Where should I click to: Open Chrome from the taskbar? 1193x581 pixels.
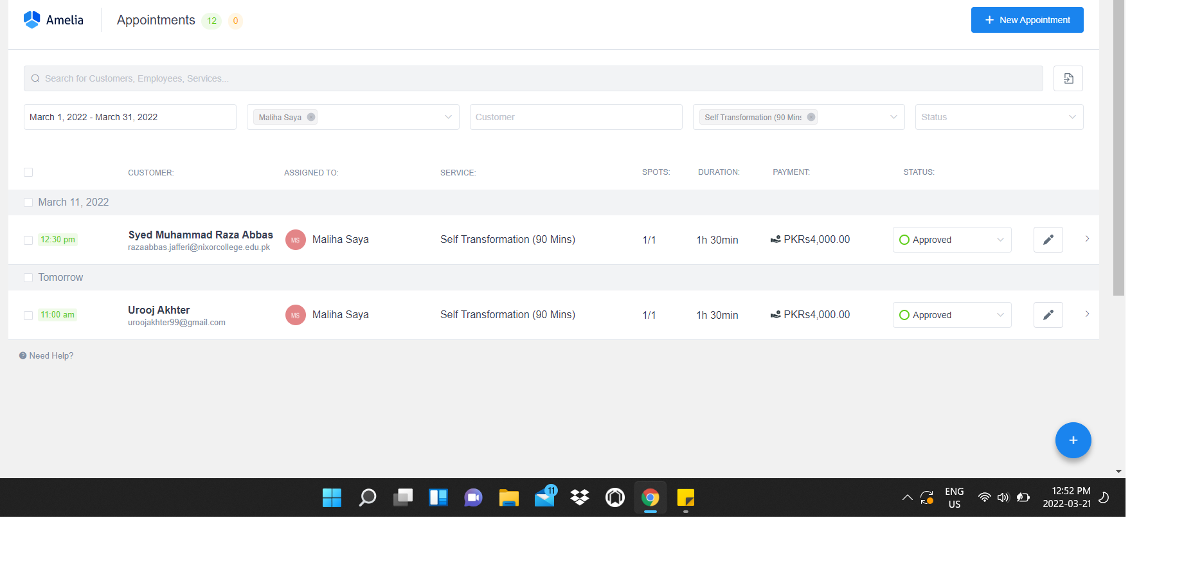point(650,497)
